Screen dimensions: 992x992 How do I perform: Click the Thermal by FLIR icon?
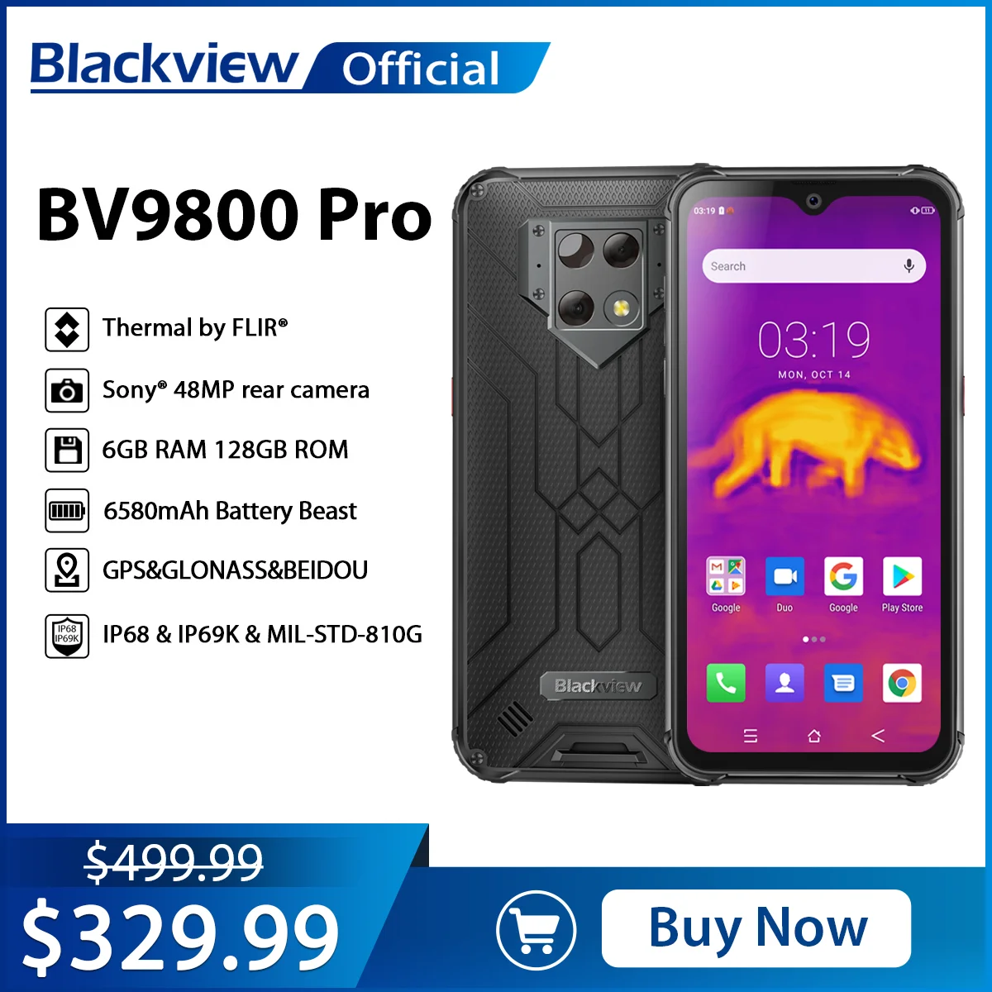pyautogui.click(x=67, y=329)
